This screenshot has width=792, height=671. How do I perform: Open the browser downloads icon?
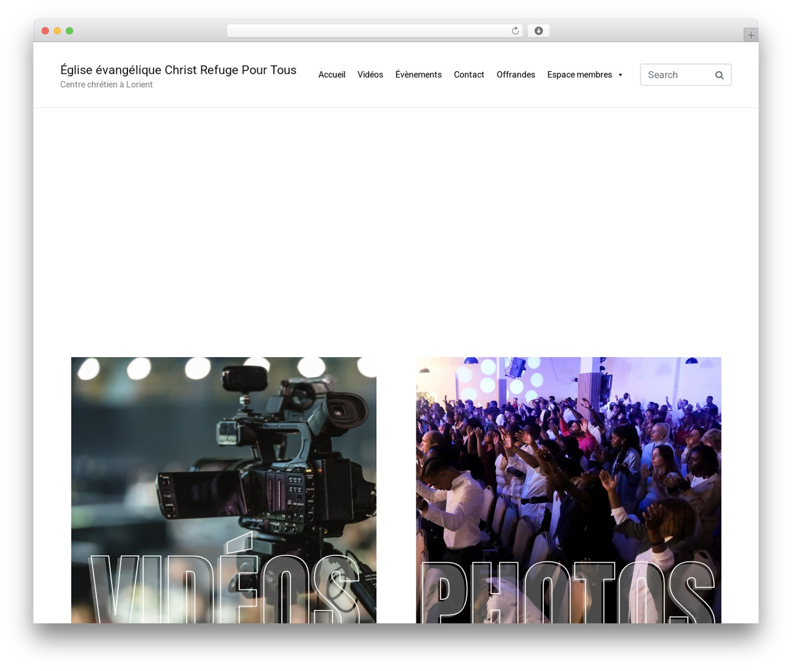(539, 31)
